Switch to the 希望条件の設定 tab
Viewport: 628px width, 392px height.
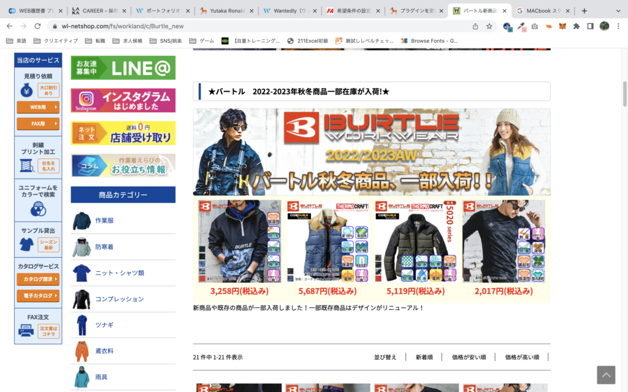coord(353,11)
